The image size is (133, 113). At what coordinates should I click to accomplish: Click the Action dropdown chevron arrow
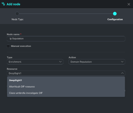122,62
